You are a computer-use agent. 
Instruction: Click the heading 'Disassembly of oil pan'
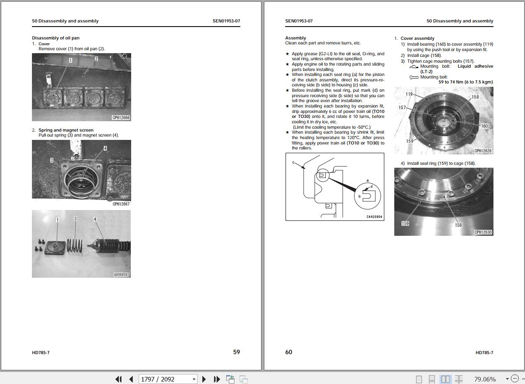[x=56, y=38]
